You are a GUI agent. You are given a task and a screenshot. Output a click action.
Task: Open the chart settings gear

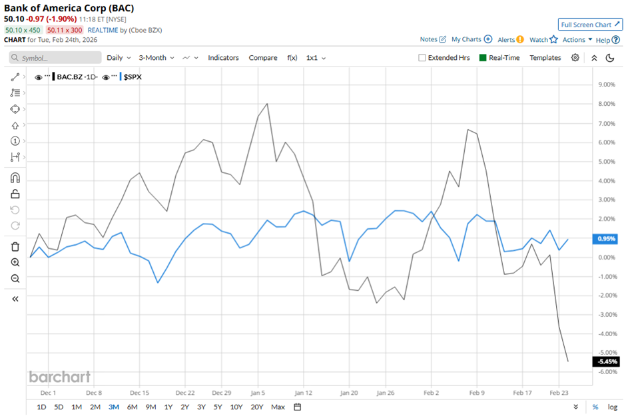coord(575,58)
